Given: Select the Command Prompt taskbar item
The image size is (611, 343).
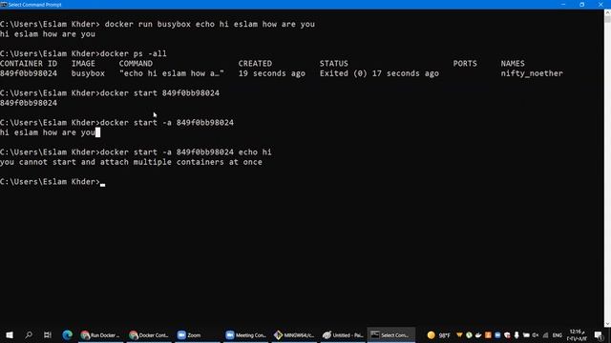Looking at the screenshot, I should click(x=390, y=334).
